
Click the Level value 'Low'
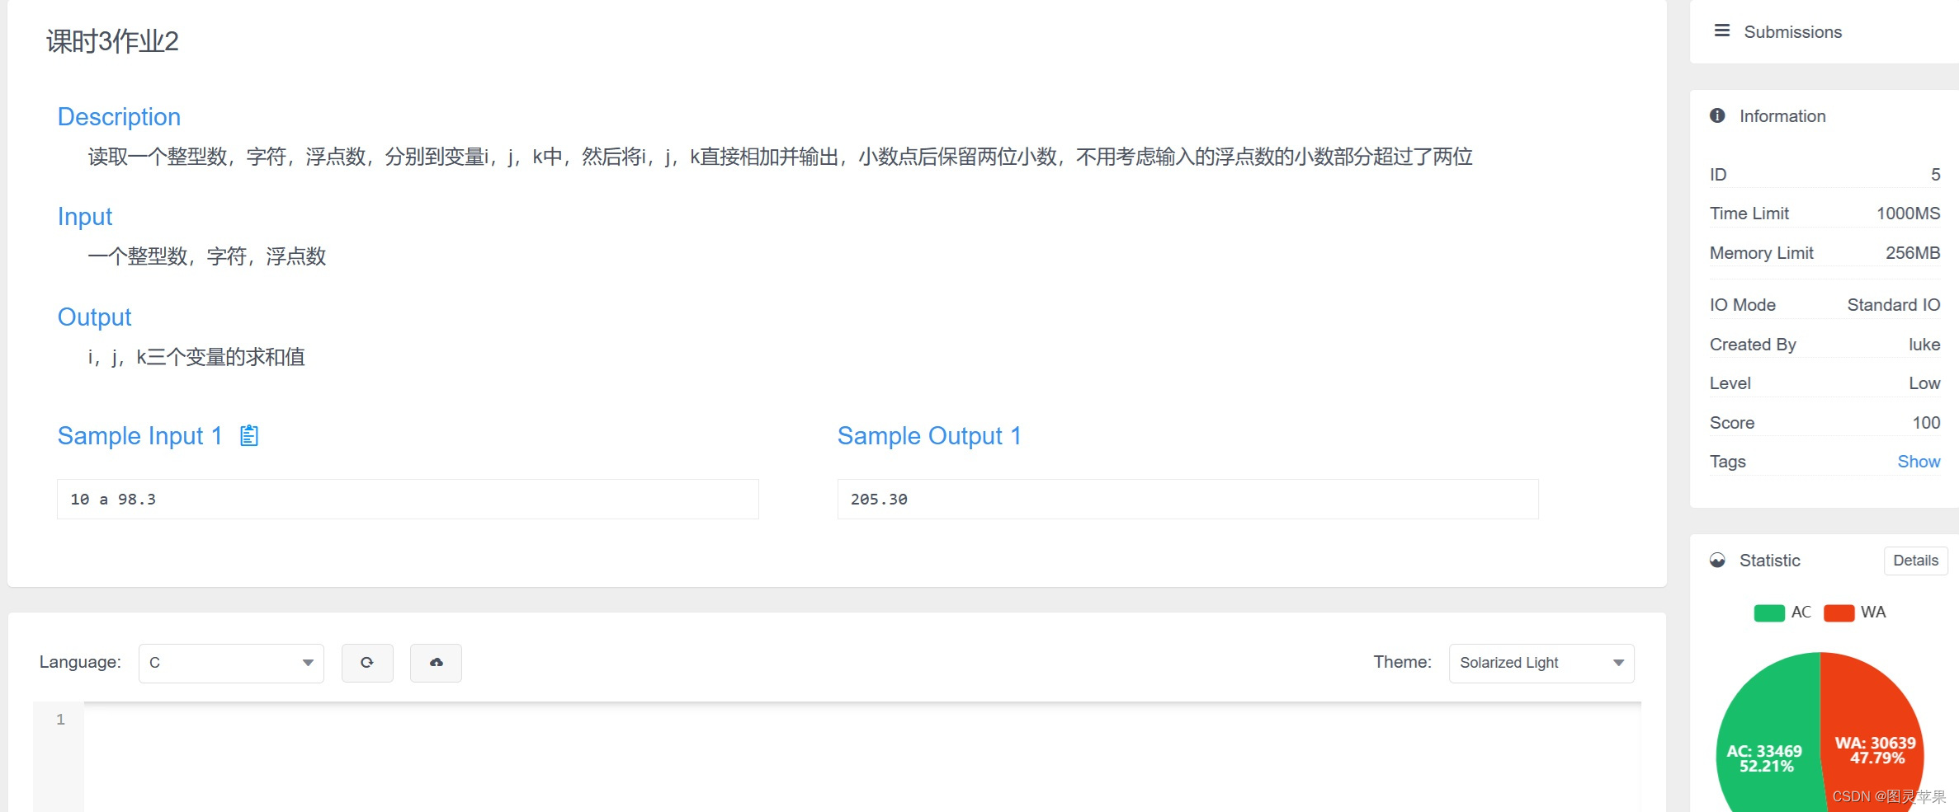tap(1924, 383)
